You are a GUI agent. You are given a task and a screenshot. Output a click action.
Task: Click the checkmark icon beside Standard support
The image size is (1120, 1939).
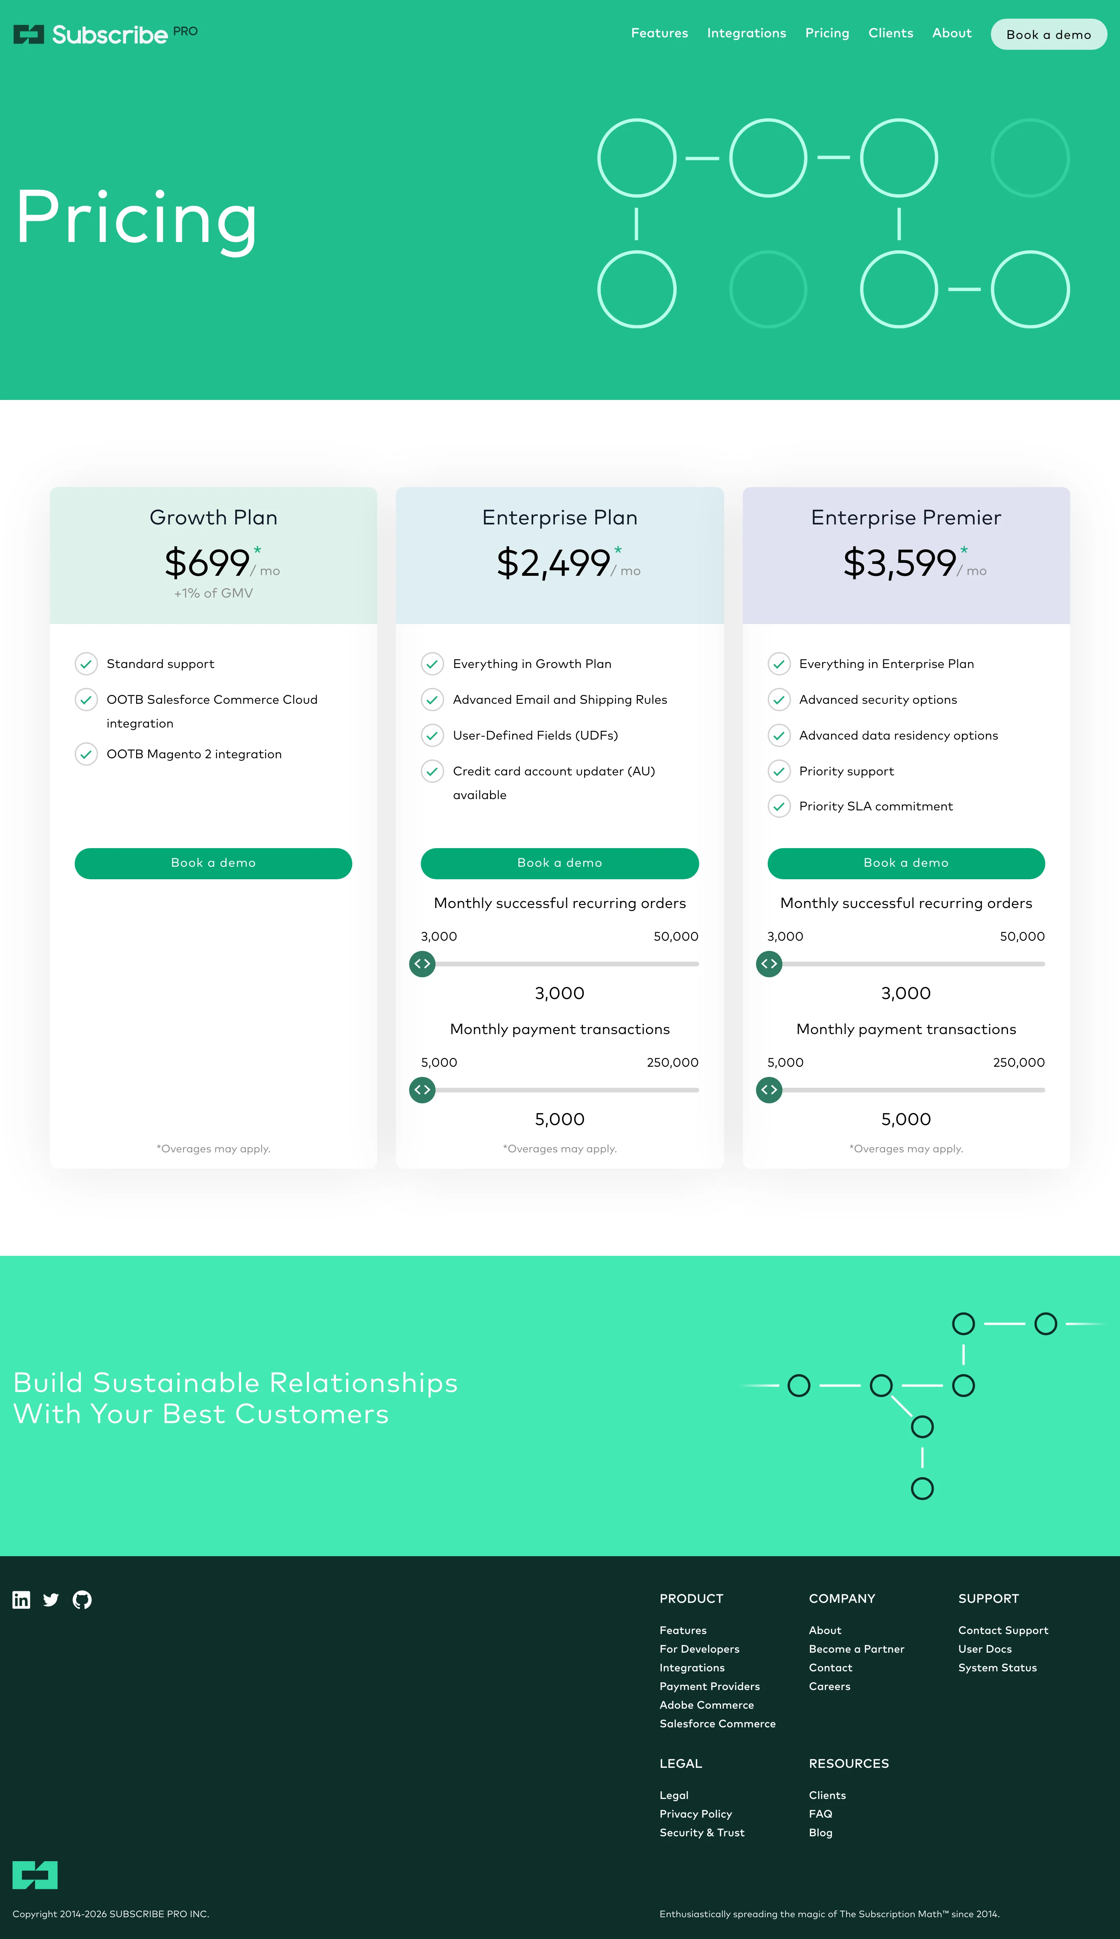click(86, 663)
